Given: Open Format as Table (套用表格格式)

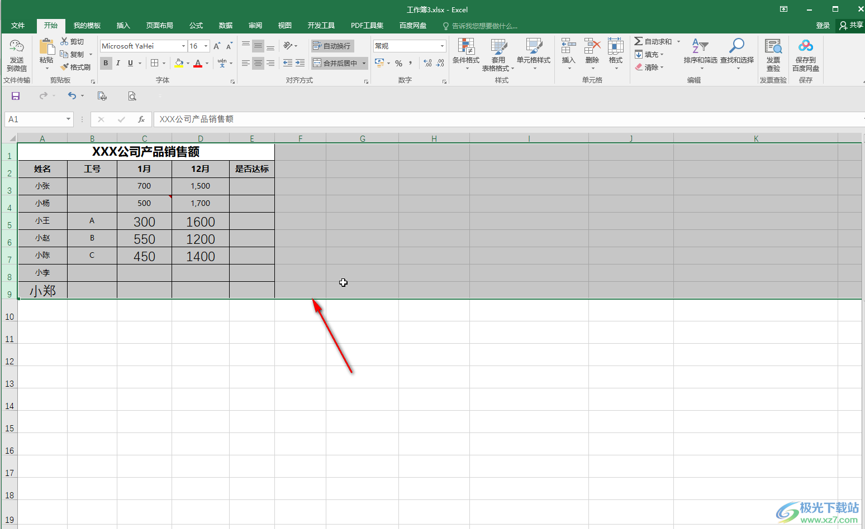Looking at the screenshot, I should [498, 55].
